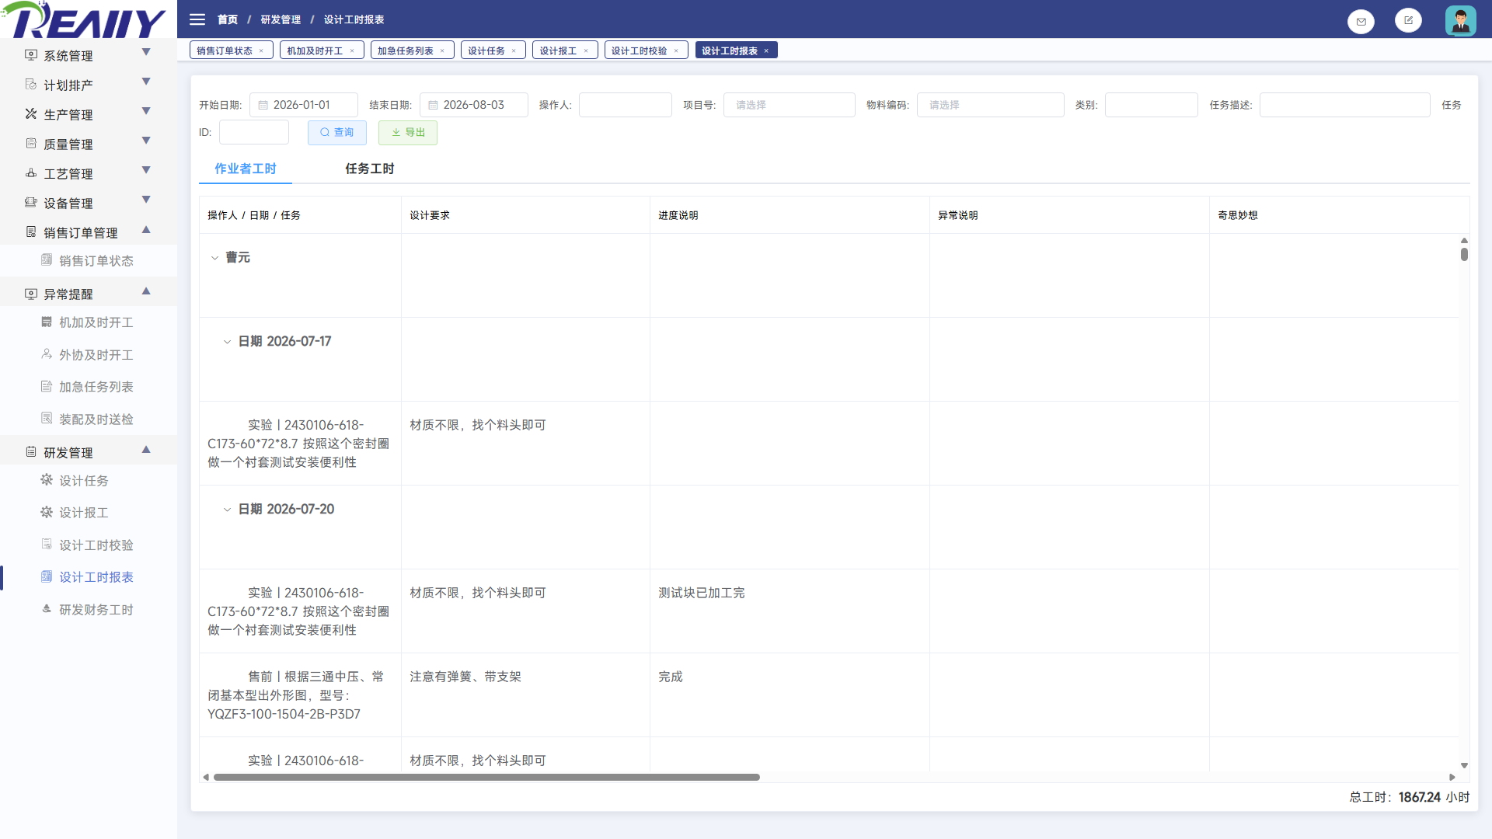The width and height of the screenshot is (1492, 839).
Task: Expand the 质量管理 menu arrow
Action: tap(146, 141)
